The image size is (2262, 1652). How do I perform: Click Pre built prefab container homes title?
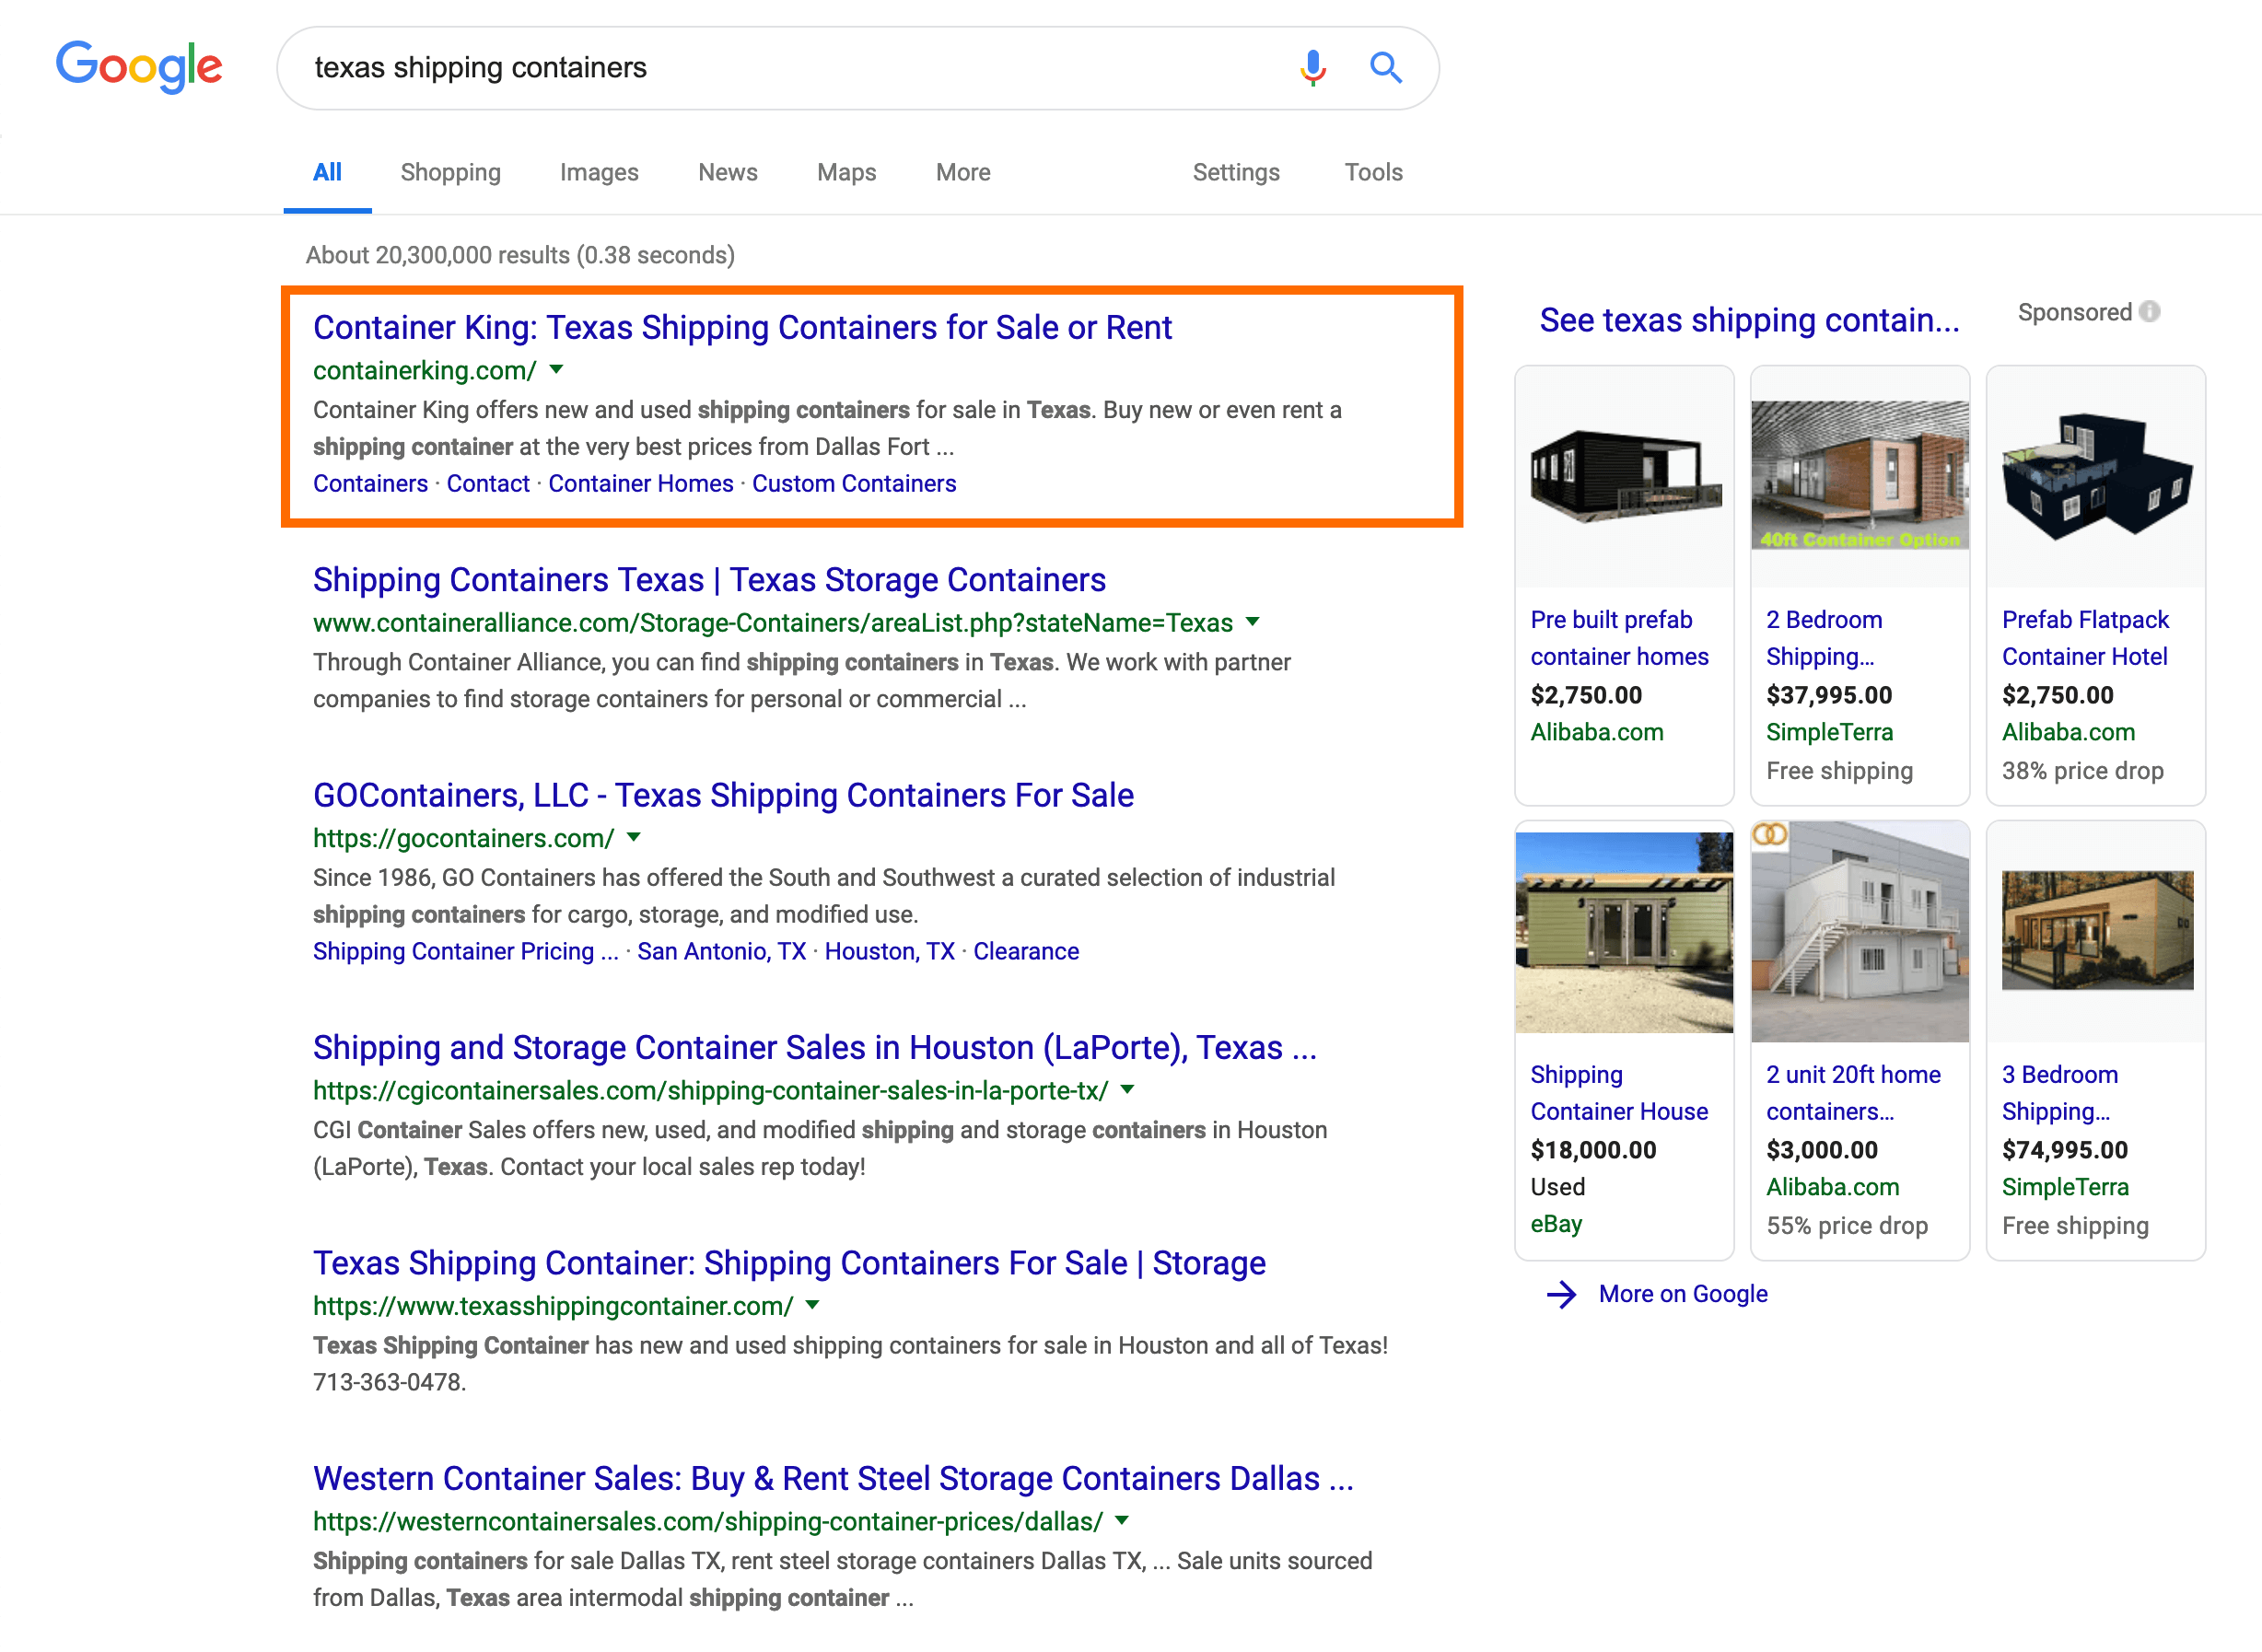point(1619,638)
